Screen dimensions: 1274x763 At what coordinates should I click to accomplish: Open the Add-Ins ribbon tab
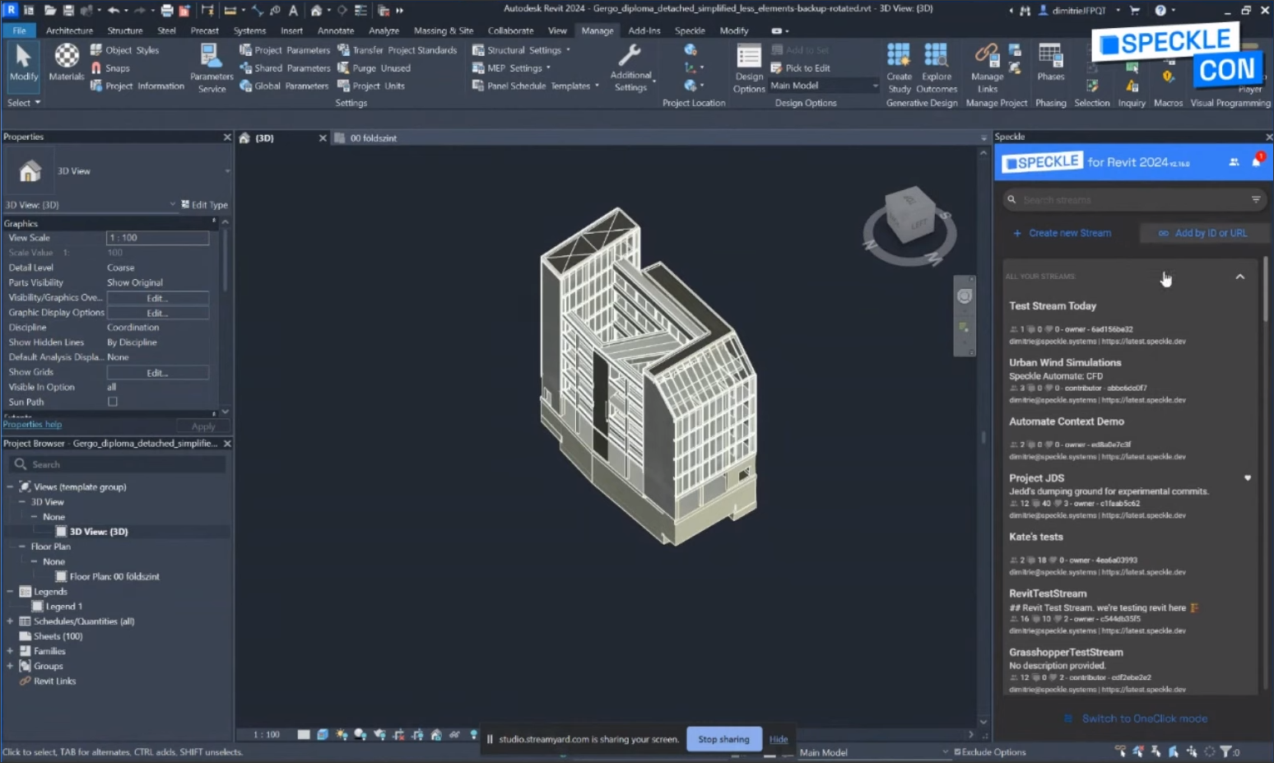[644, 30]
